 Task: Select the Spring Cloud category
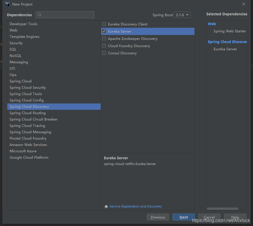(54, 81)
